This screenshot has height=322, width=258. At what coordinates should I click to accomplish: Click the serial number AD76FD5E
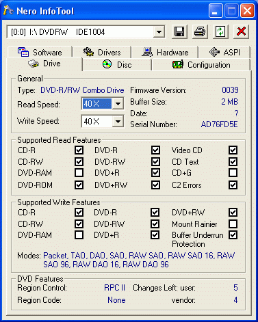tap(219, 124)
